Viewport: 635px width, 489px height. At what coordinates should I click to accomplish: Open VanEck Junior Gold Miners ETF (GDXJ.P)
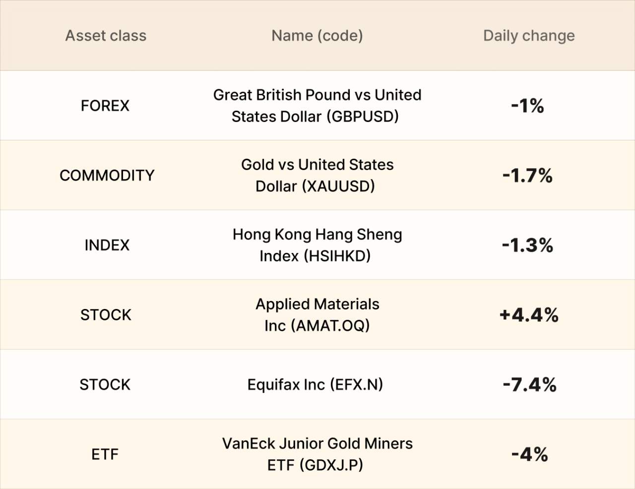tap(317, 454)
